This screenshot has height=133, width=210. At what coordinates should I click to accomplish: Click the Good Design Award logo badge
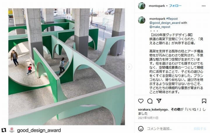[12, 130]
